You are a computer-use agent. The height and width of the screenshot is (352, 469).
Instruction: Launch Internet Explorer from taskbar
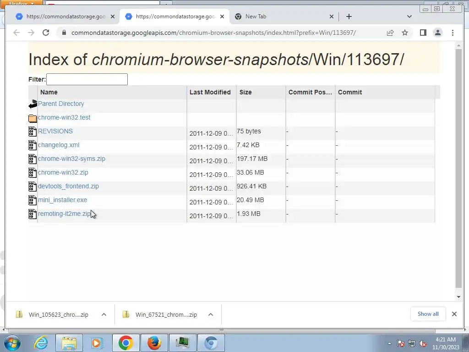click(41, 343)
